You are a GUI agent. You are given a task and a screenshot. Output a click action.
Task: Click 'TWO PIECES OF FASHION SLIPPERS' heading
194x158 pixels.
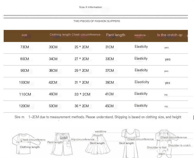tap(97, 21)
